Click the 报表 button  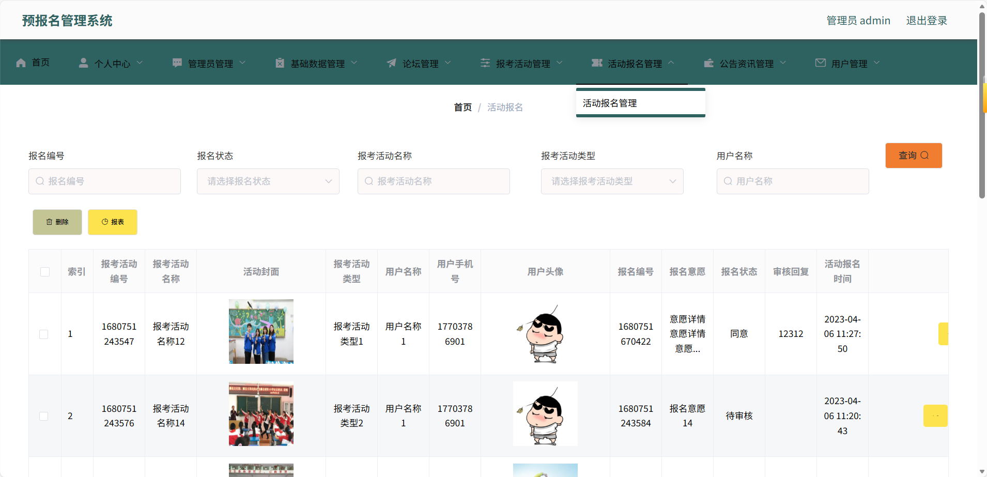click(x=113, y=222)
